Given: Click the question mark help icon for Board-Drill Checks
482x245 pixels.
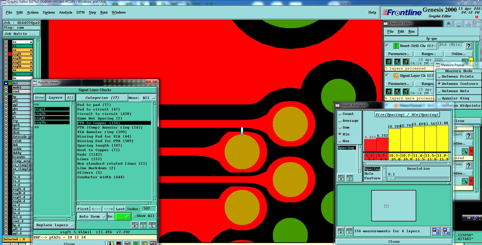Looking at the screenshot, I should coord(469,46).
